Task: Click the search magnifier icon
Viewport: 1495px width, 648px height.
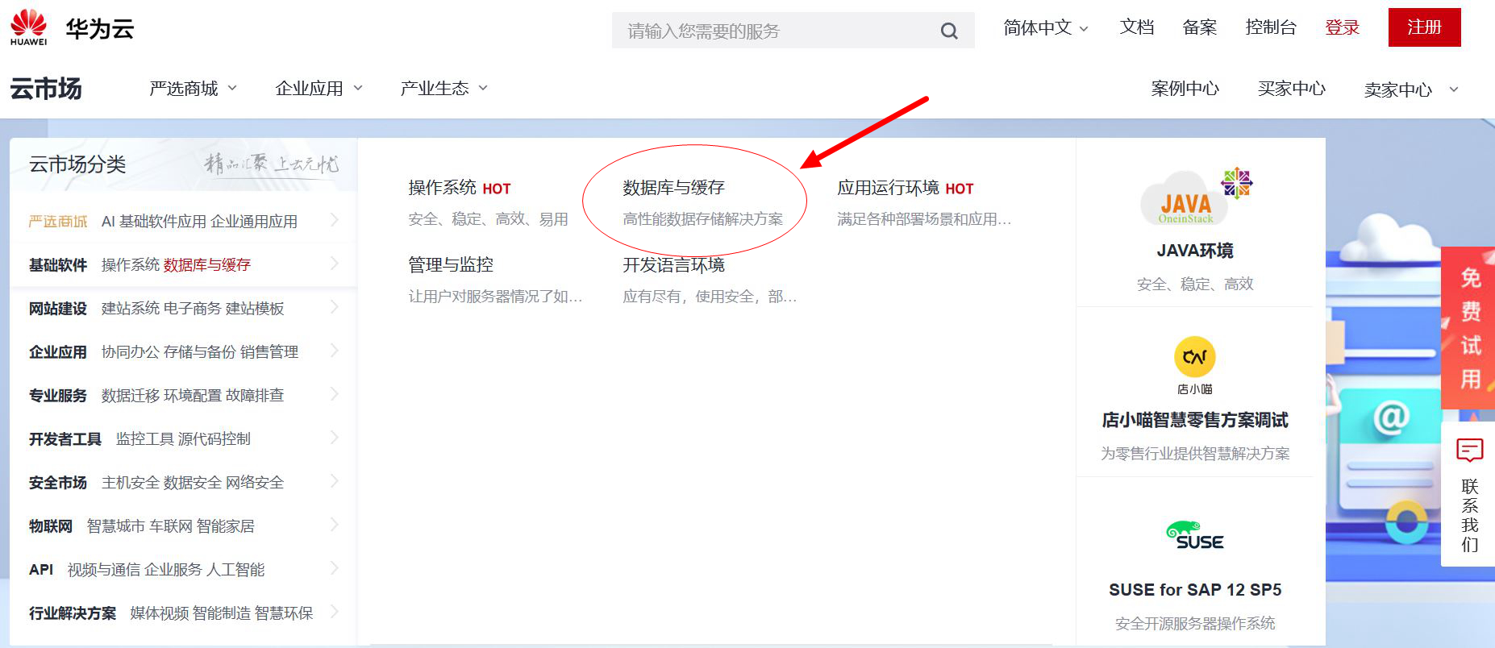Action: coord(949,31)
